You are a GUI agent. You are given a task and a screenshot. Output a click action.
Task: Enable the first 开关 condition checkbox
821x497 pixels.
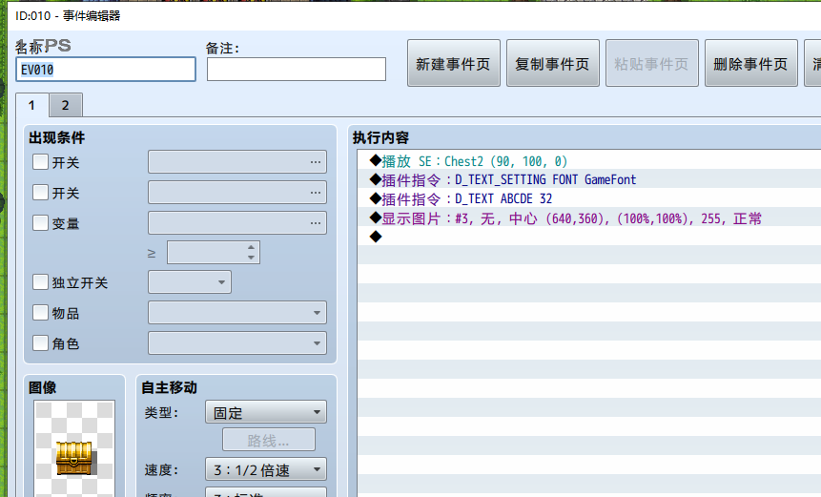[40, 162]
